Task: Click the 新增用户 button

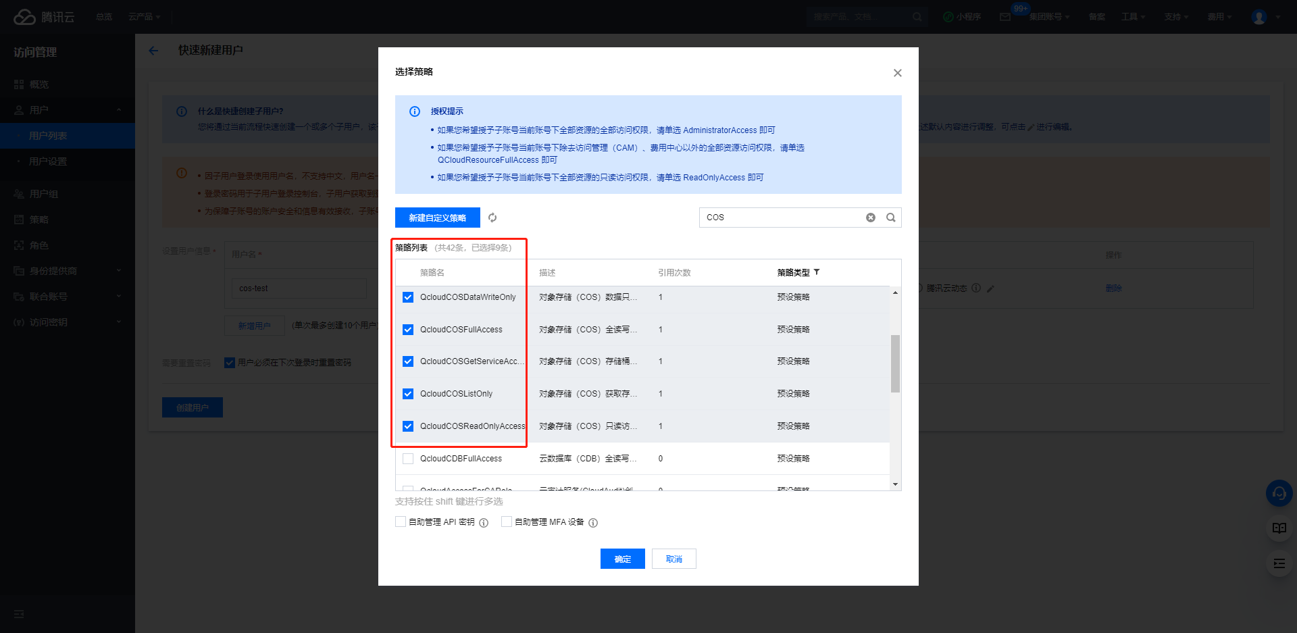Action: pyautogui.click(x=255, y=326)
